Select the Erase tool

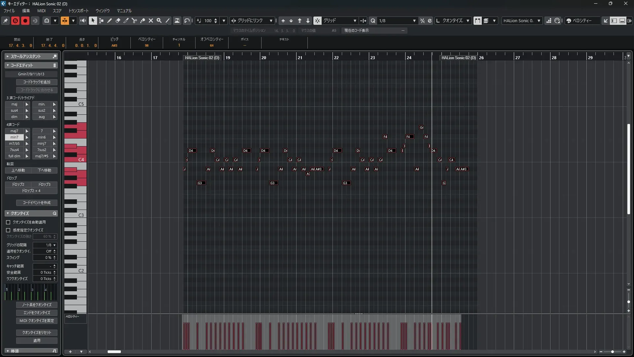click(x=118, y=20)
